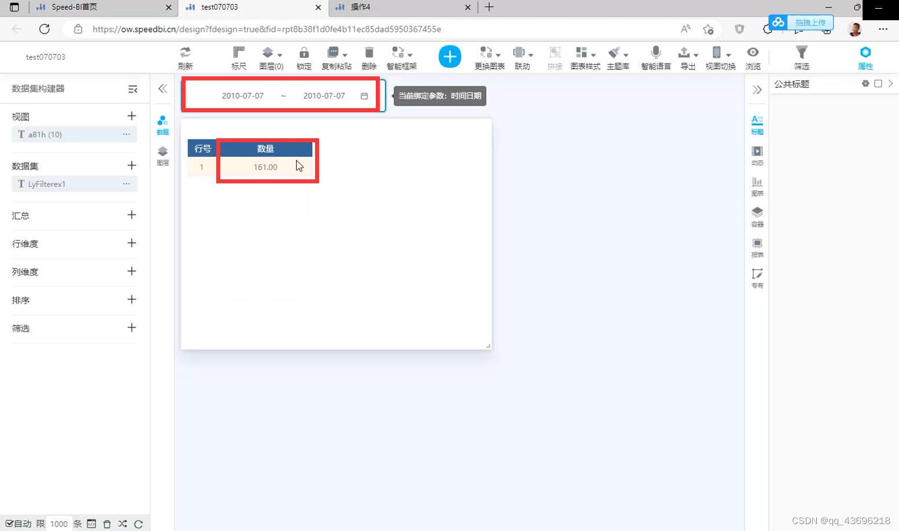
Task: Switch to the 操作4 browser tab
Action: point(403,7)
